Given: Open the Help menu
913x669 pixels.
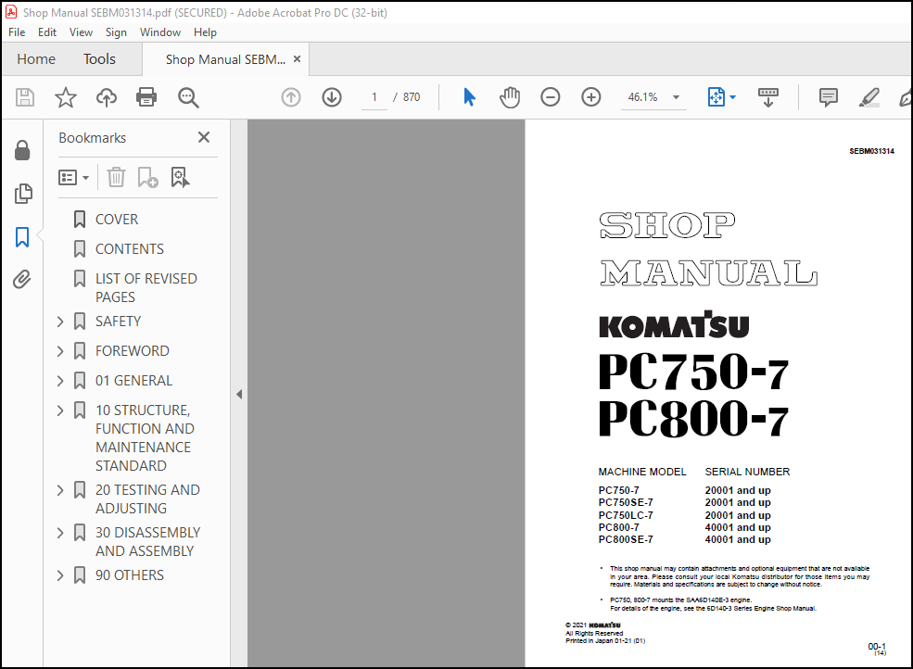Looking at the screenshot, I should coord(205,32).
